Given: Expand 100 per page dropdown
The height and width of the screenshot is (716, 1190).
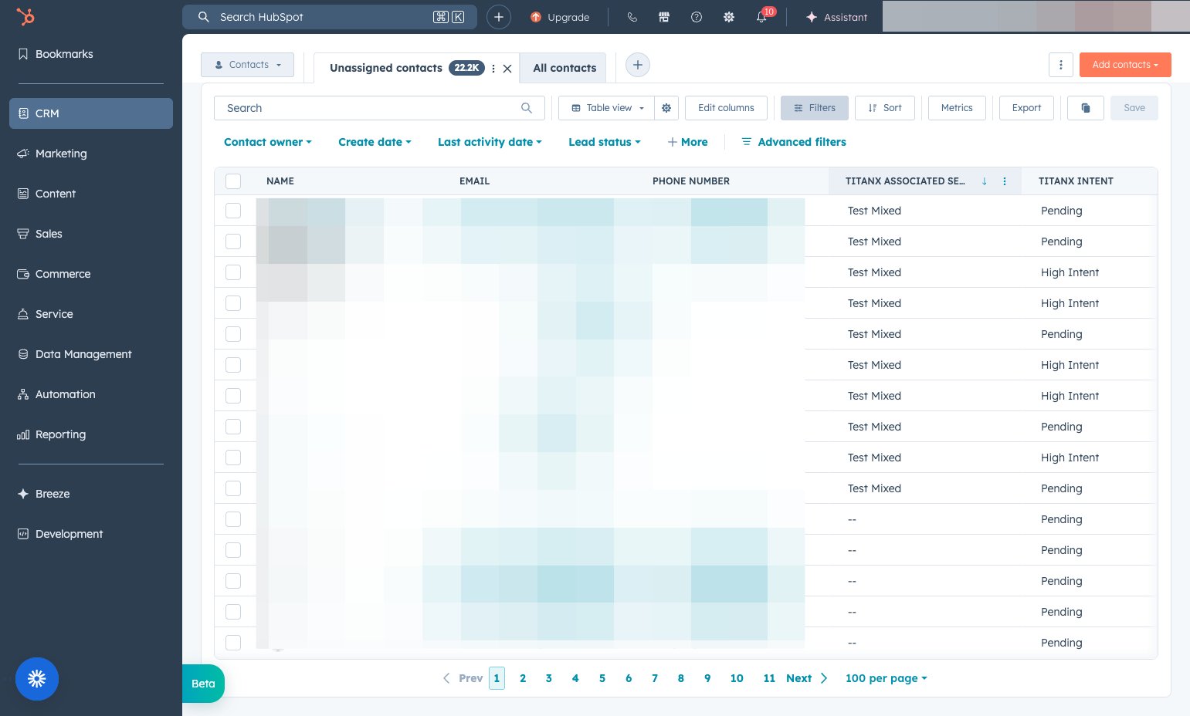Looking at the screenshot, I should coord(886,678).
